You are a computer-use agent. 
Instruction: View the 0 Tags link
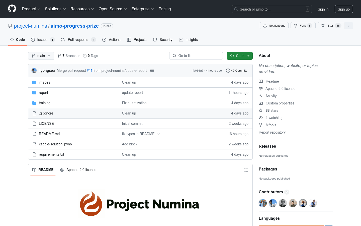[x=91, y=56]
